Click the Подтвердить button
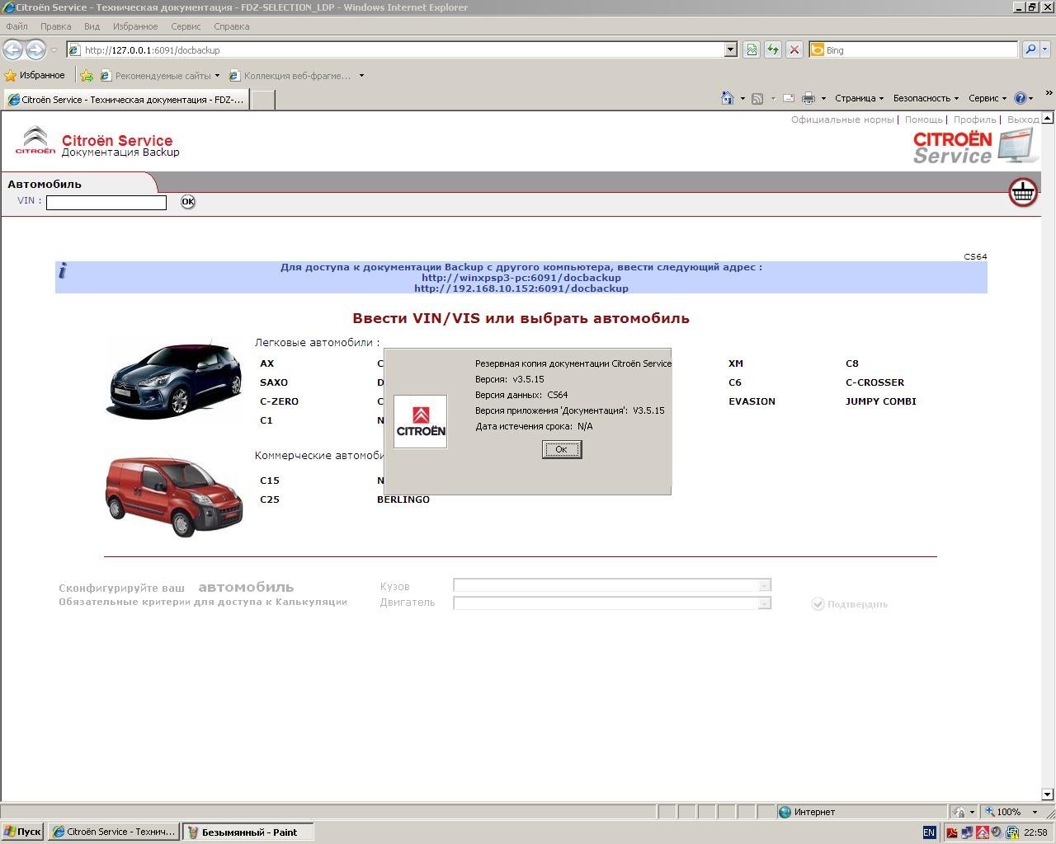This screenshot has width=1056, height=844. point(850,604)
